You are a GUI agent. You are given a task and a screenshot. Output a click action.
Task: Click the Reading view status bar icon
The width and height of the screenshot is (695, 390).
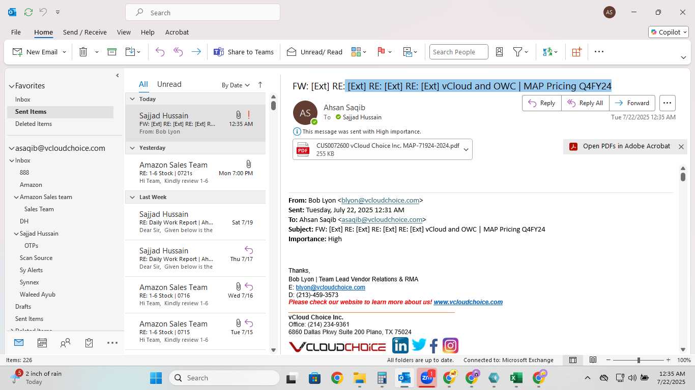pos(593,360)
